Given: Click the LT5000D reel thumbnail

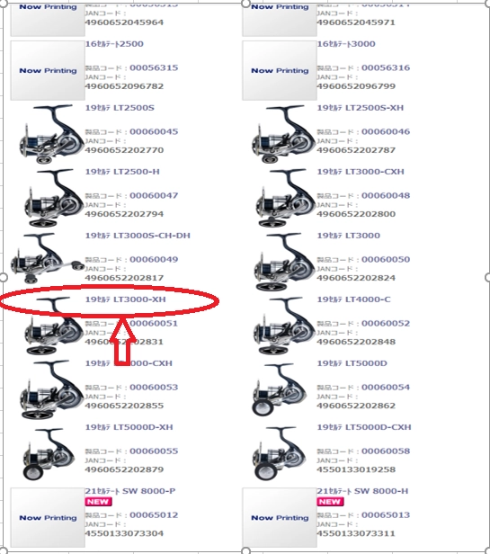Looking at the screenshot, I should pos(279,389).
